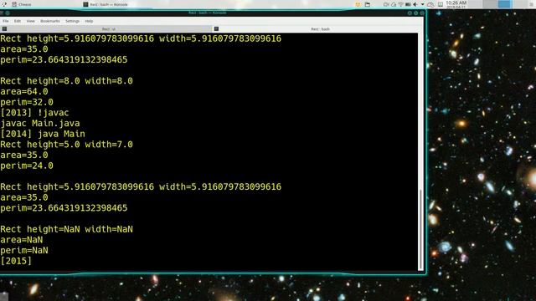This screenshot has width=536, height=301.
Task: Click the 'perim=32.0' output line
Action: click(27, 102)
